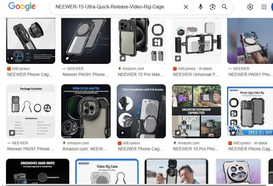Click the In stock label beside AliExpress

(x=205, y=68)
